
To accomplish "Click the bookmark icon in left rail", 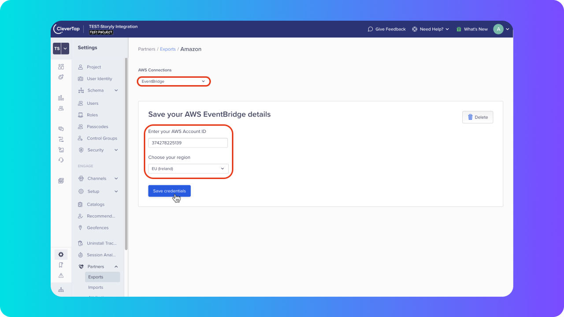I will click(x=61, y=265).
